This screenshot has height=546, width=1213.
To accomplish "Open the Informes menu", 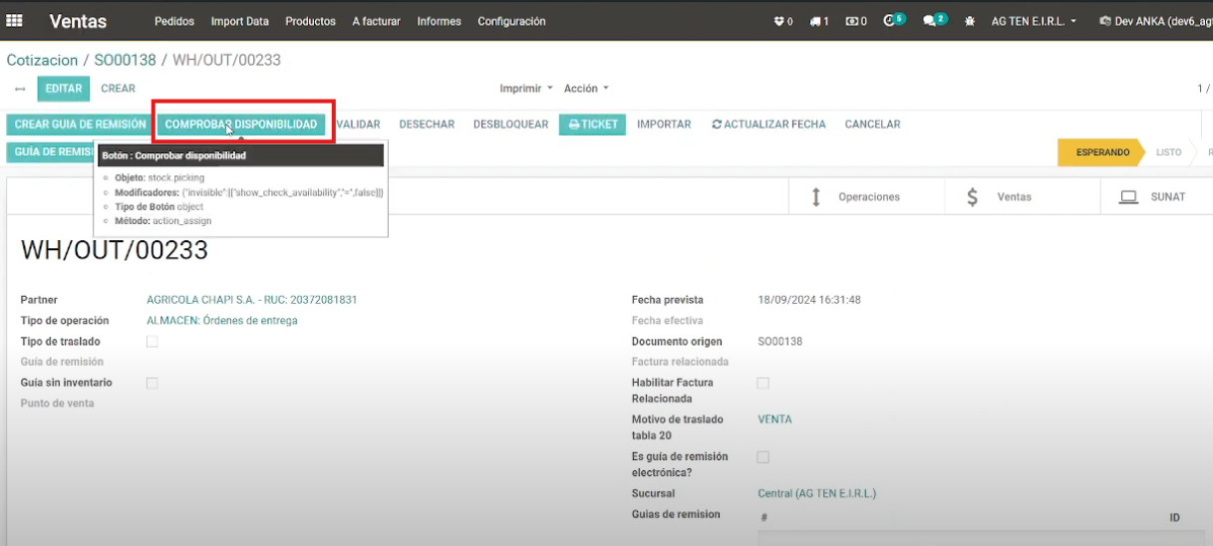I will tap(440, 21).
